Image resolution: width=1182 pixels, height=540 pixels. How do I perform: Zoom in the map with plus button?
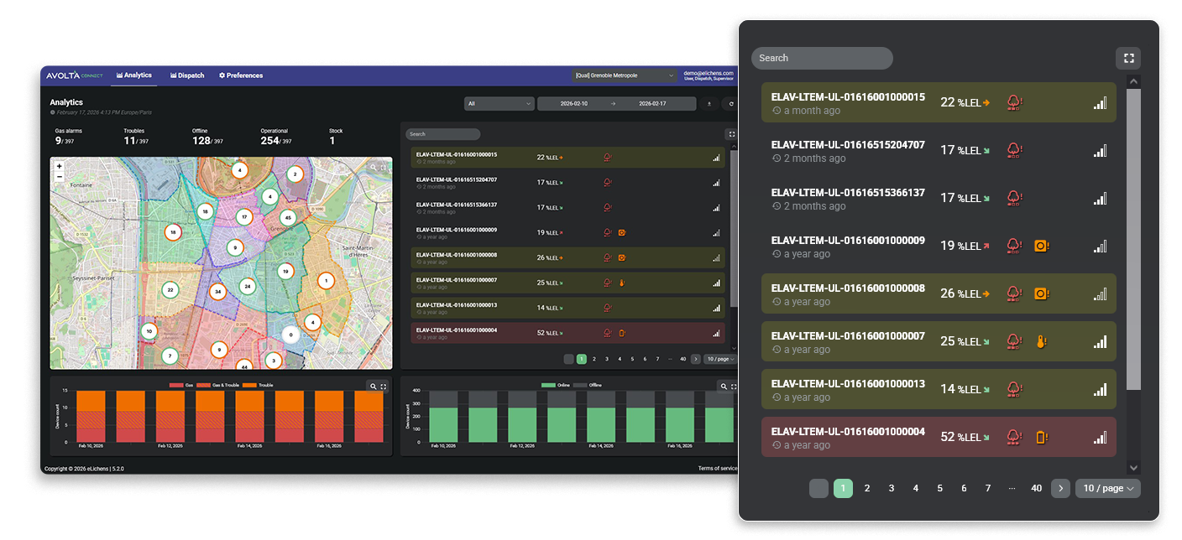[x=59, y=167]
